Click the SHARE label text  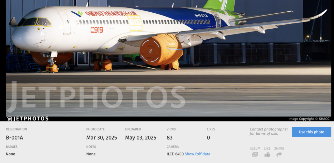[279, 149]
